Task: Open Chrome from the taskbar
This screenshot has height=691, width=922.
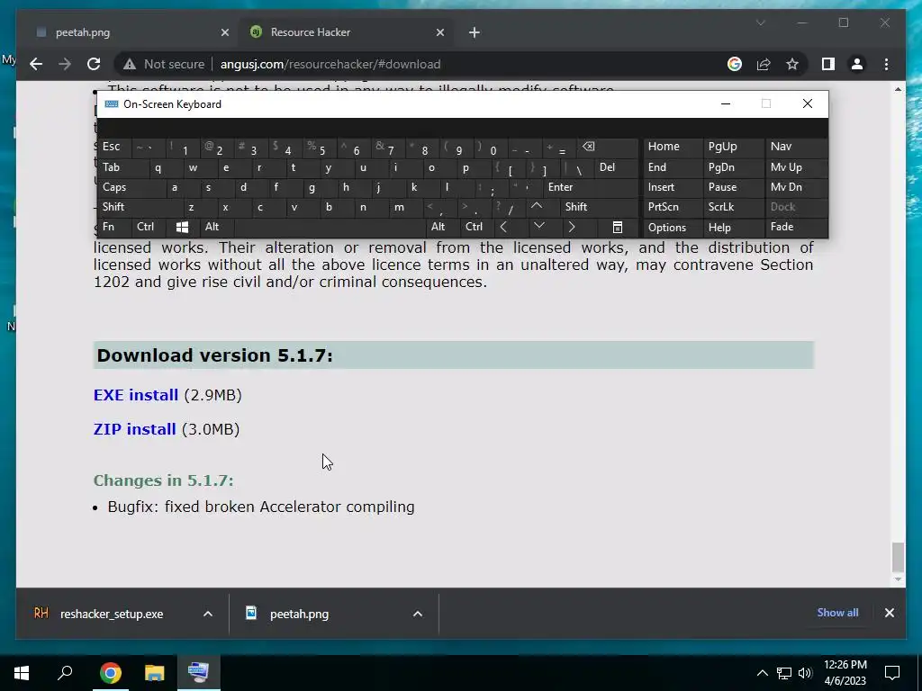Action: click(x=110, y=673)
